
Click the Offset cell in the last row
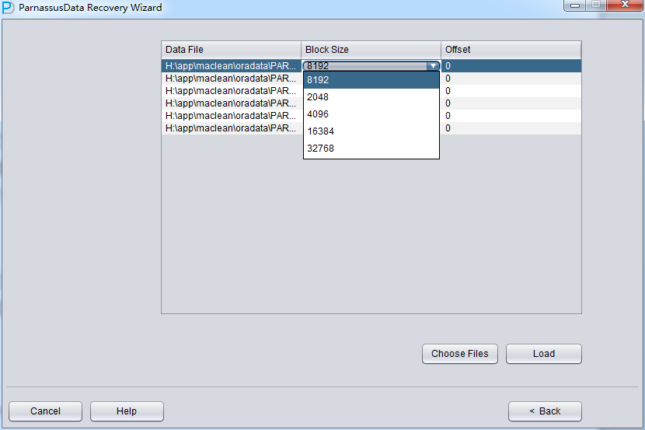coord(511,128)
